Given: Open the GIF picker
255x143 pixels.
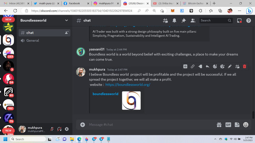Looking at the screenshot, I should pos(228,125).
